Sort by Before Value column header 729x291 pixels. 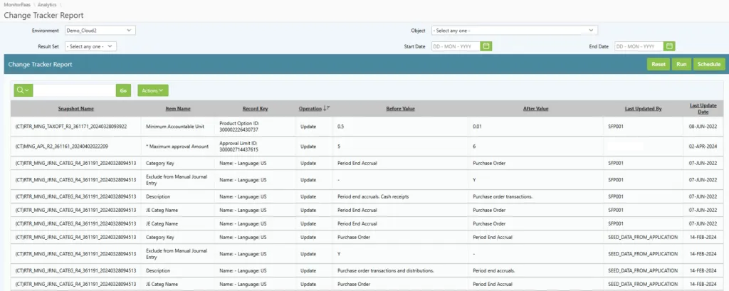400,109
